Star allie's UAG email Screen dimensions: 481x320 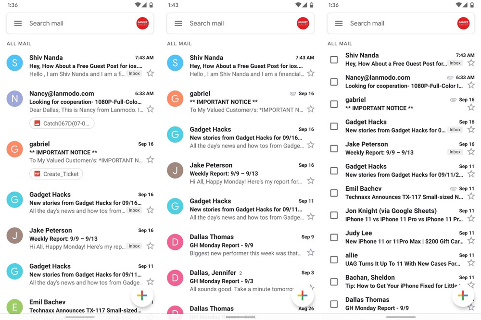click(x=471, y=263)
